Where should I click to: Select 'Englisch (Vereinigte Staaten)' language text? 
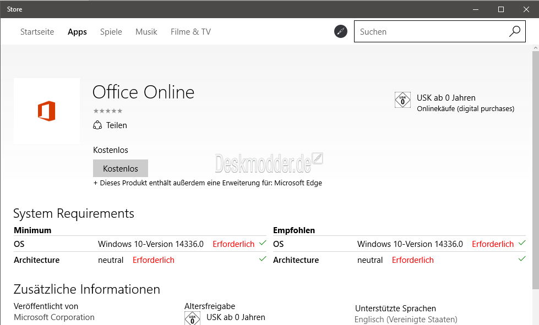406,320
